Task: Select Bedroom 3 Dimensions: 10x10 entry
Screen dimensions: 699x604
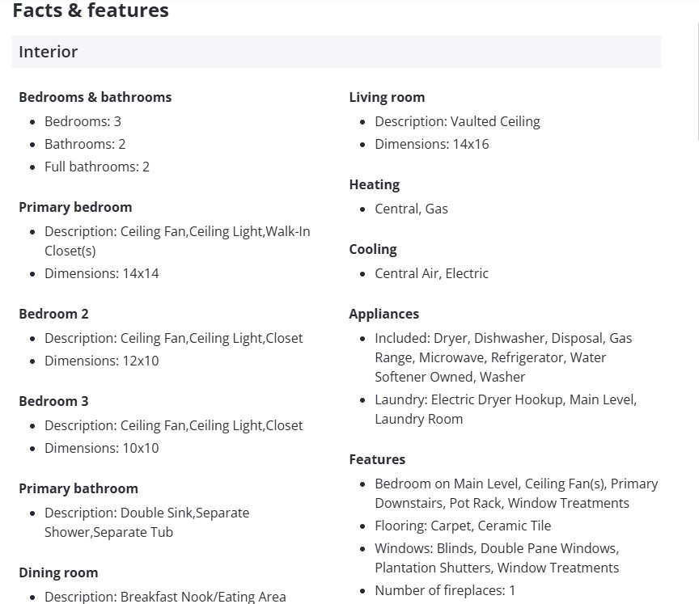Action: (x=102, y=448)
